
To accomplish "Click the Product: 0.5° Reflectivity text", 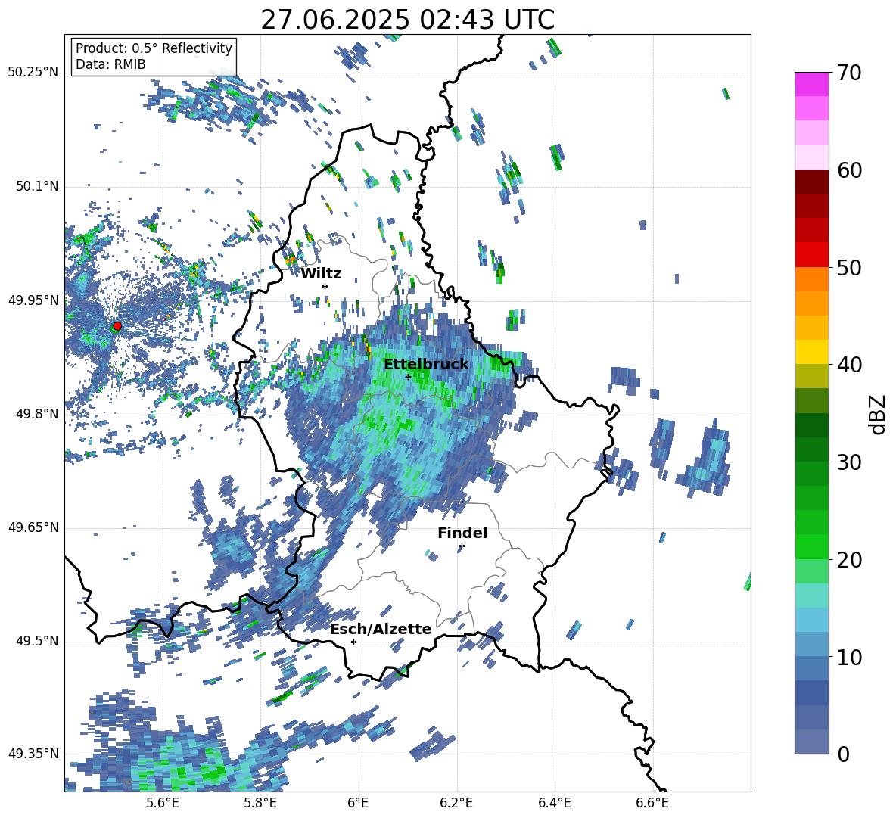I will (x=154, y=48).
